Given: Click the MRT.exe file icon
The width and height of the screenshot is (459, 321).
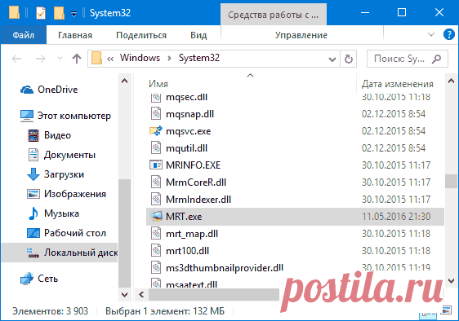Looking at the screenshot, I should [156, 217].
